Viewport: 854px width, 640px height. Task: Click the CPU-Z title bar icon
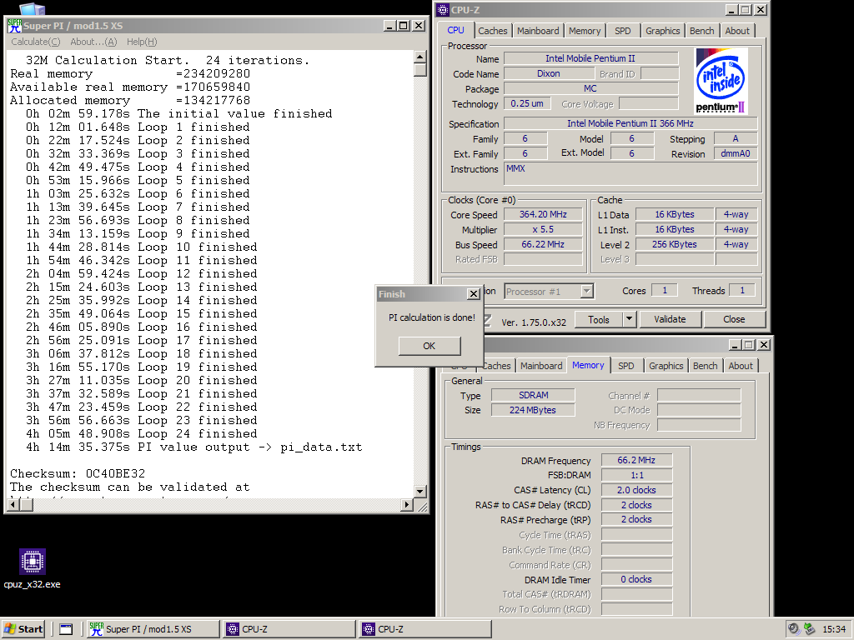(x=444, y=10)
